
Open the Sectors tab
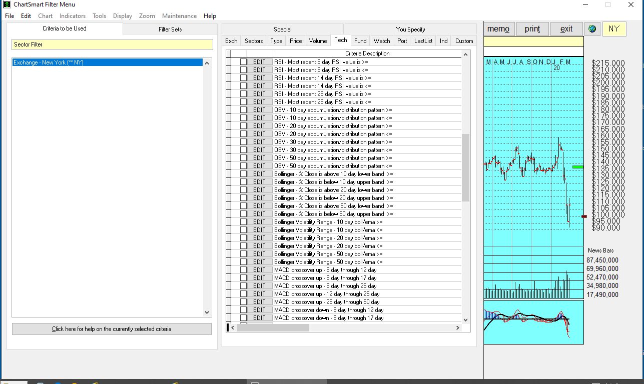pyautogui.click(x=253, y=40)
